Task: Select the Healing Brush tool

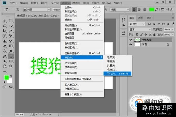Action: click(x=4, y=36)
